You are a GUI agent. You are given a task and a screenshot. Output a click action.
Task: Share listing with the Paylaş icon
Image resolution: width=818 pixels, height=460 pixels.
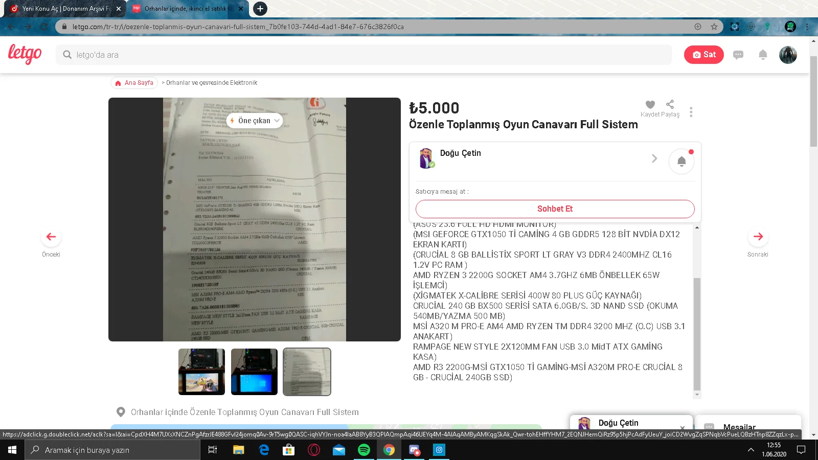click(x=670, y=104)
